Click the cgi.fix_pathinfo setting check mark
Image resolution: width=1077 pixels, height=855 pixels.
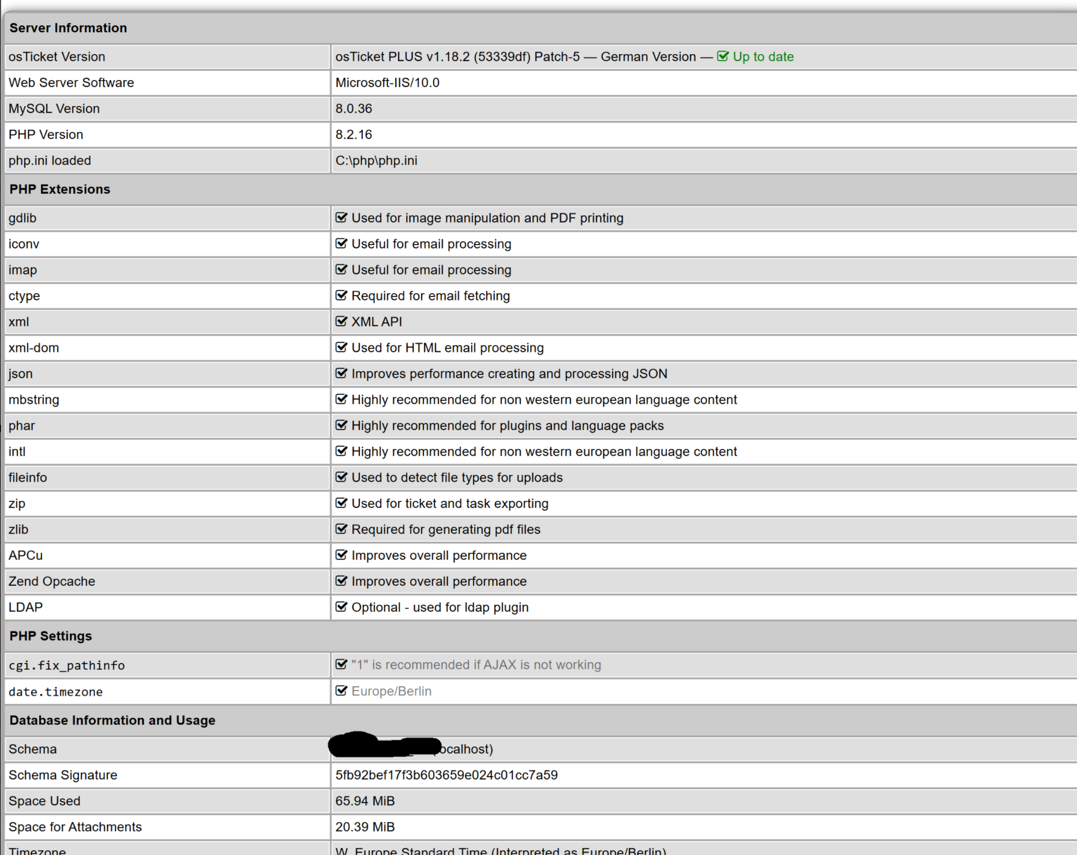(x=342, y=665)
